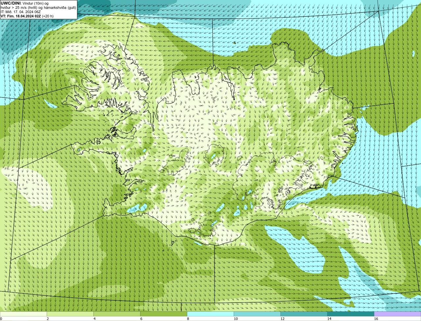Click the "16" tick label on scale

pyautogui.click(x=376, y=319)
